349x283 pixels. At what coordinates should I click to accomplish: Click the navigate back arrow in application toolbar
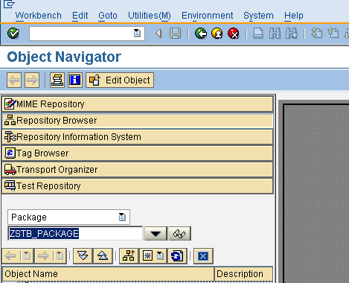click(x=14, y=80)
